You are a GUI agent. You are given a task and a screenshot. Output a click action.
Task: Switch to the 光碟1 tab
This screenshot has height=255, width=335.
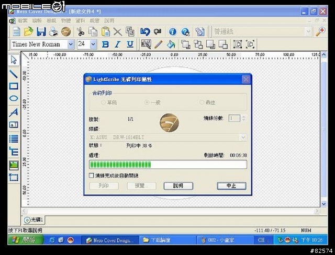(33, 220)
